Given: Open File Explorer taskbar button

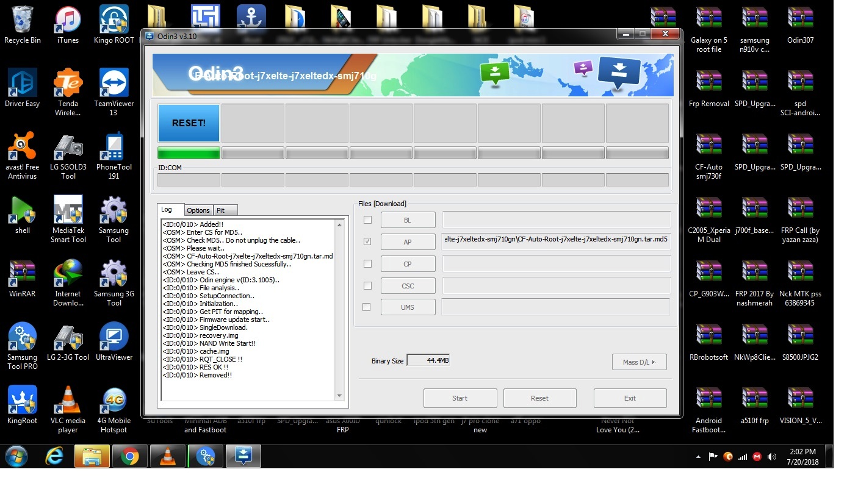Looking at the screenshot, I should pyautogui.click(x=92, y=456).
